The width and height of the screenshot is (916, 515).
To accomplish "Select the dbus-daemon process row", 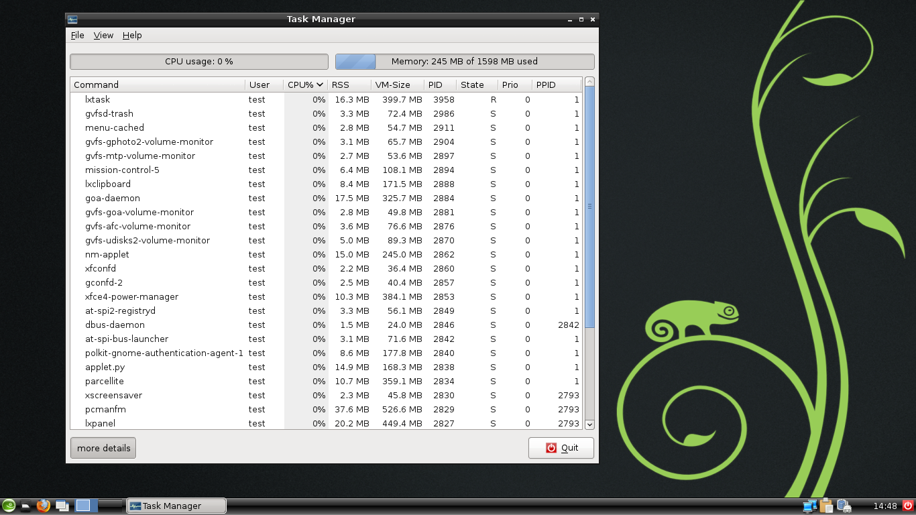I will [326, 325].
